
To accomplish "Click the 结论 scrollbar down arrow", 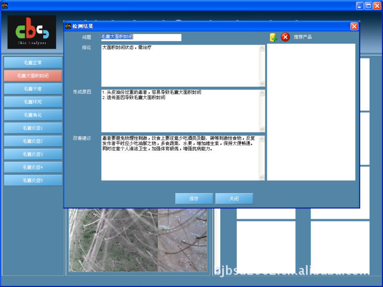I will pos(262,83).
